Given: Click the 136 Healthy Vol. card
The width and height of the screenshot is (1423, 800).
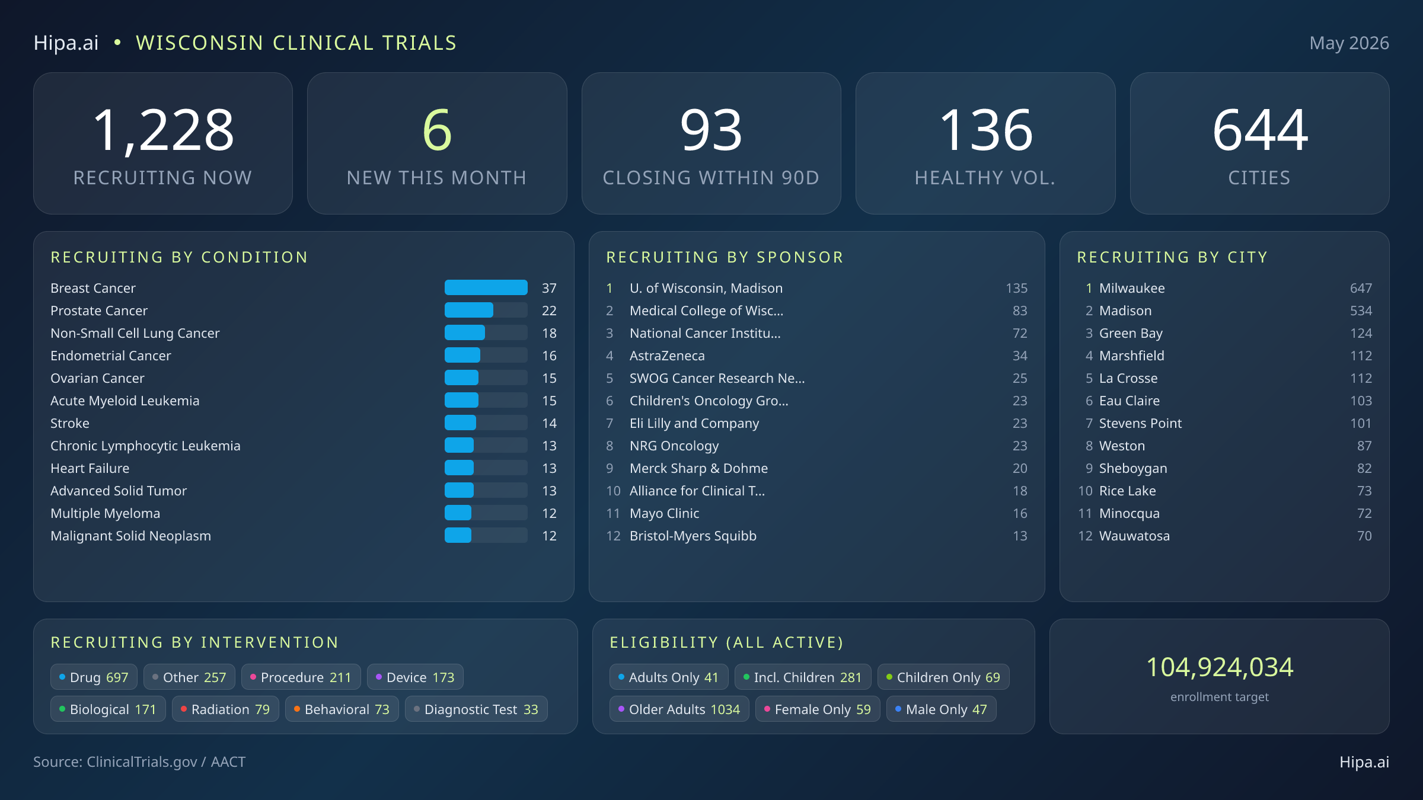Looking at the screenshot, I should coord(985,143).
